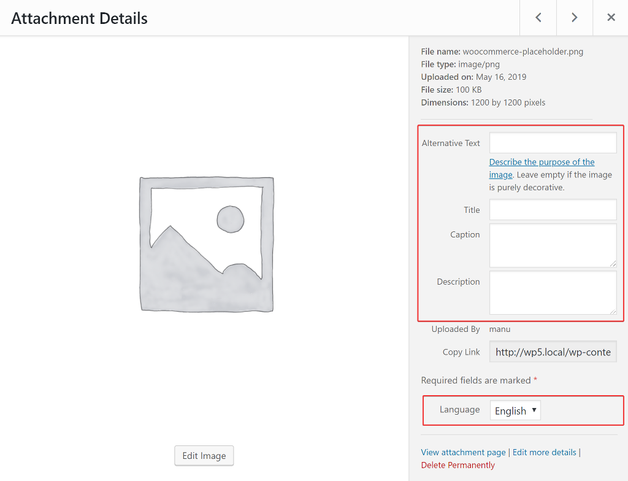Click inside the Description text area
628x481 pixels.
553,292
